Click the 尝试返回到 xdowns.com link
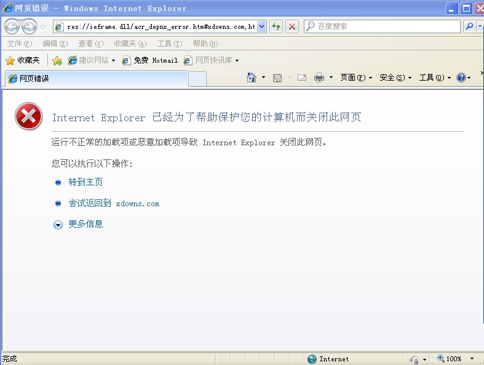This screenshot has width=484, height=365. pyautogui.click(x=114, y=203)
